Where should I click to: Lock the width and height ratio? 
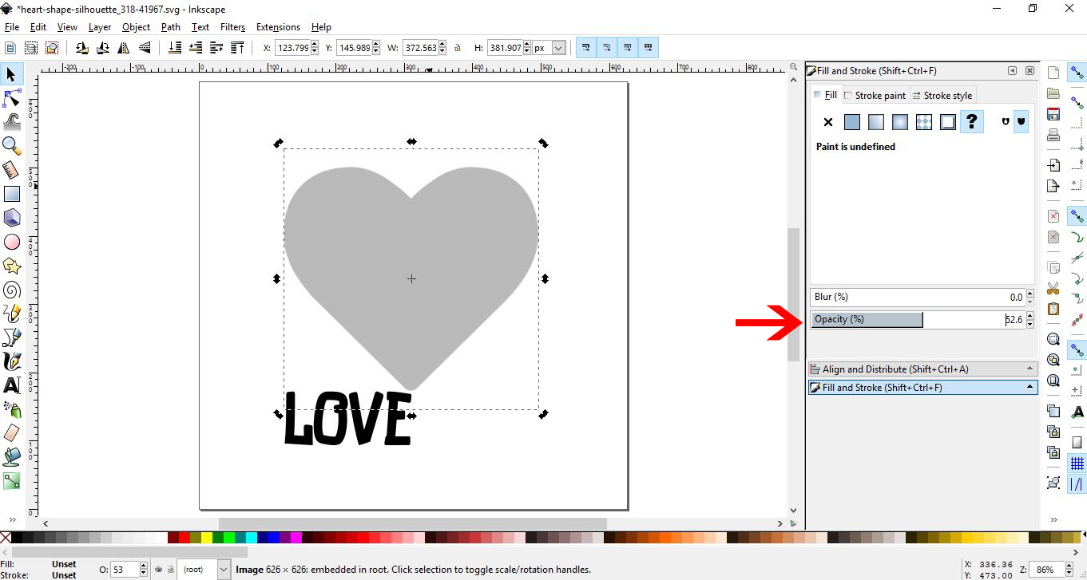point(456,47)
